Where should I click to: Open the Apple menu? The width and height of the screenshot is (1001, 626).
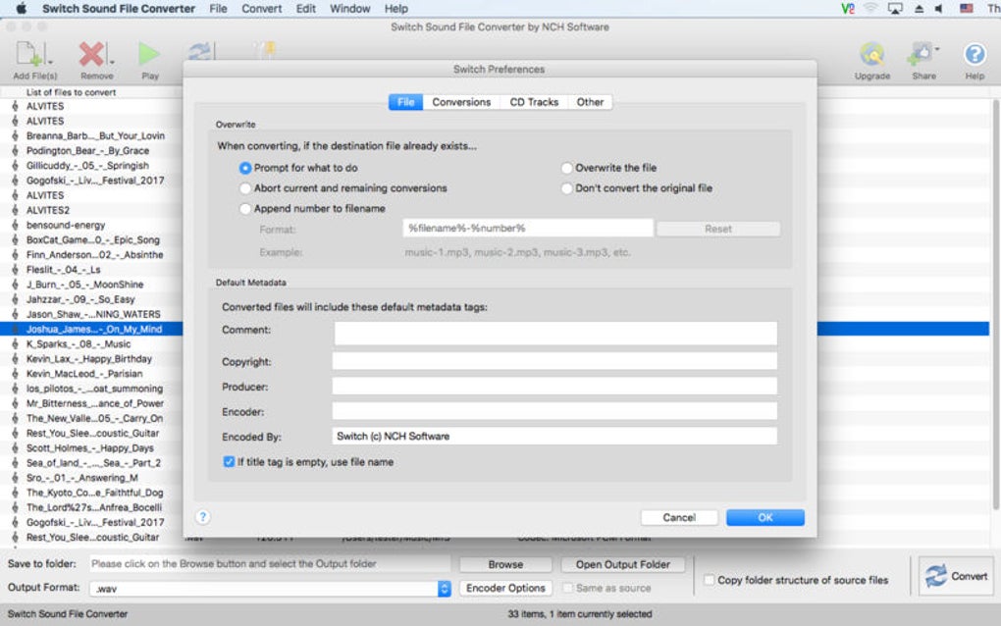click(x=21, y=8)
